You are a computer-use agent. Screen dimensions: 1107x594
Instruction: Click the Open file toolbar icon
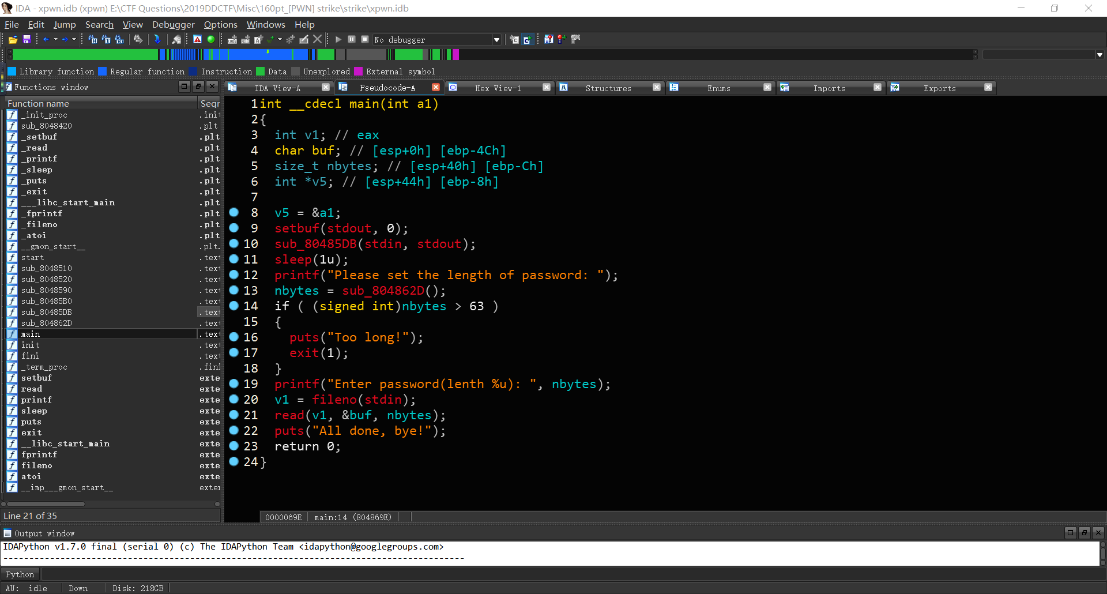pos(13,39)
